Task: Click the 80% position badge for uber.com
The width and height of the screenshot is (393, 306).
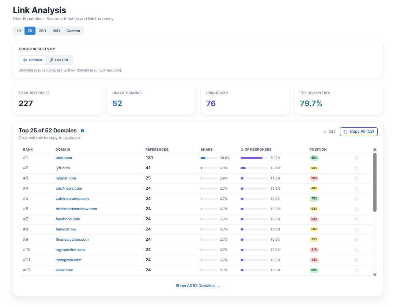Action: click(x=314, y=158)
